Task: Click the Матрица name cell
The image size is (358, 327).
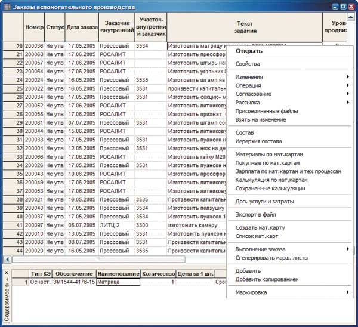Action: point(118,282)
